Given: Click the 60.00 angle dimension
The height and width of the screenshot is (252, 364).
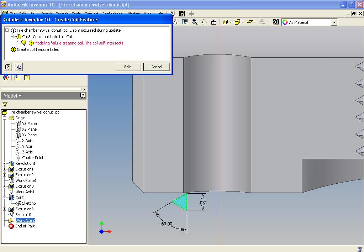Looking at the screenshot, I should click(x=167, y=224).
